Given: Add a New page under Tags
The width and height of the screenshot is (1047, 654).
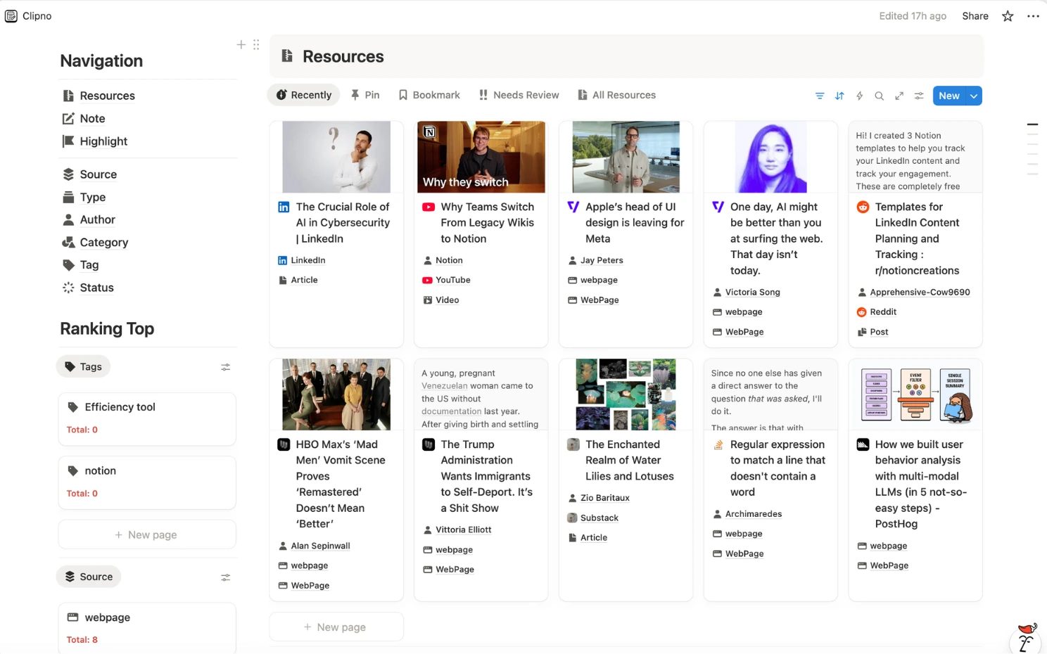Looking at the screenshot, I should (x=147, y=534).
